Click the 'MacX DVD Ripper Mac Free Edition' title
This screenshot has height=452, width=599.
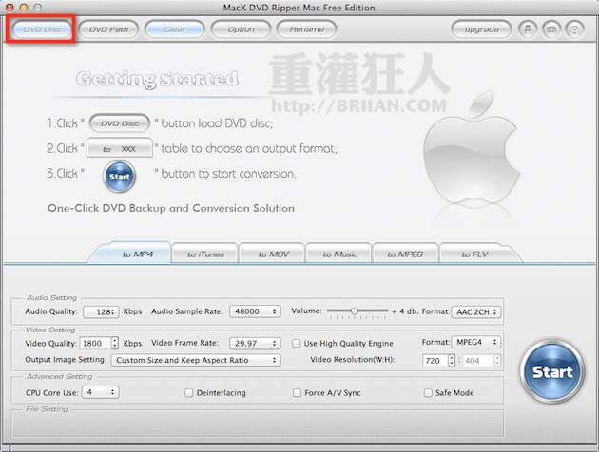[299, 8]
